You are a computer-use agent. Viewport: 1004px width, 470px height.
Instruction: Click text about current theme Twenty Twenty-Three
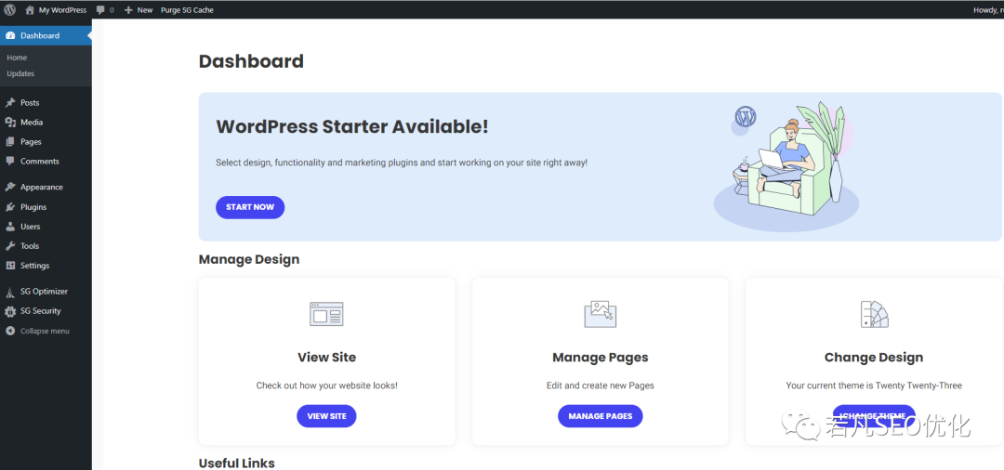874,385
